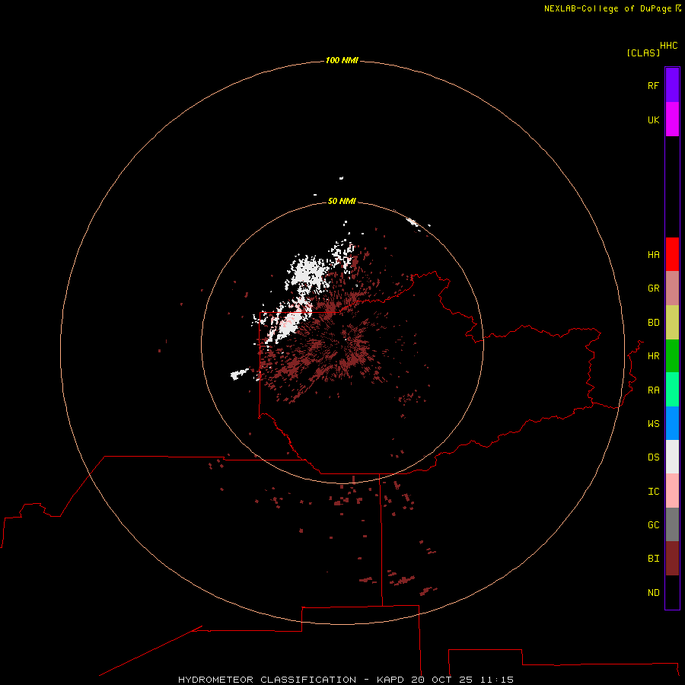The width and height of the screenshot is (685, 685).
Task: Click the RA legend label
Action: coord(653,390)
